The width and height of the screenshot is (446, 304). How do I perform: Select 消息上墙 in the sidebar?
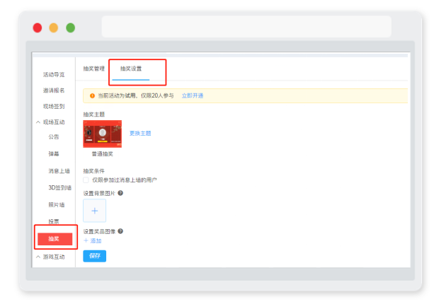click(x=59, y=171)
